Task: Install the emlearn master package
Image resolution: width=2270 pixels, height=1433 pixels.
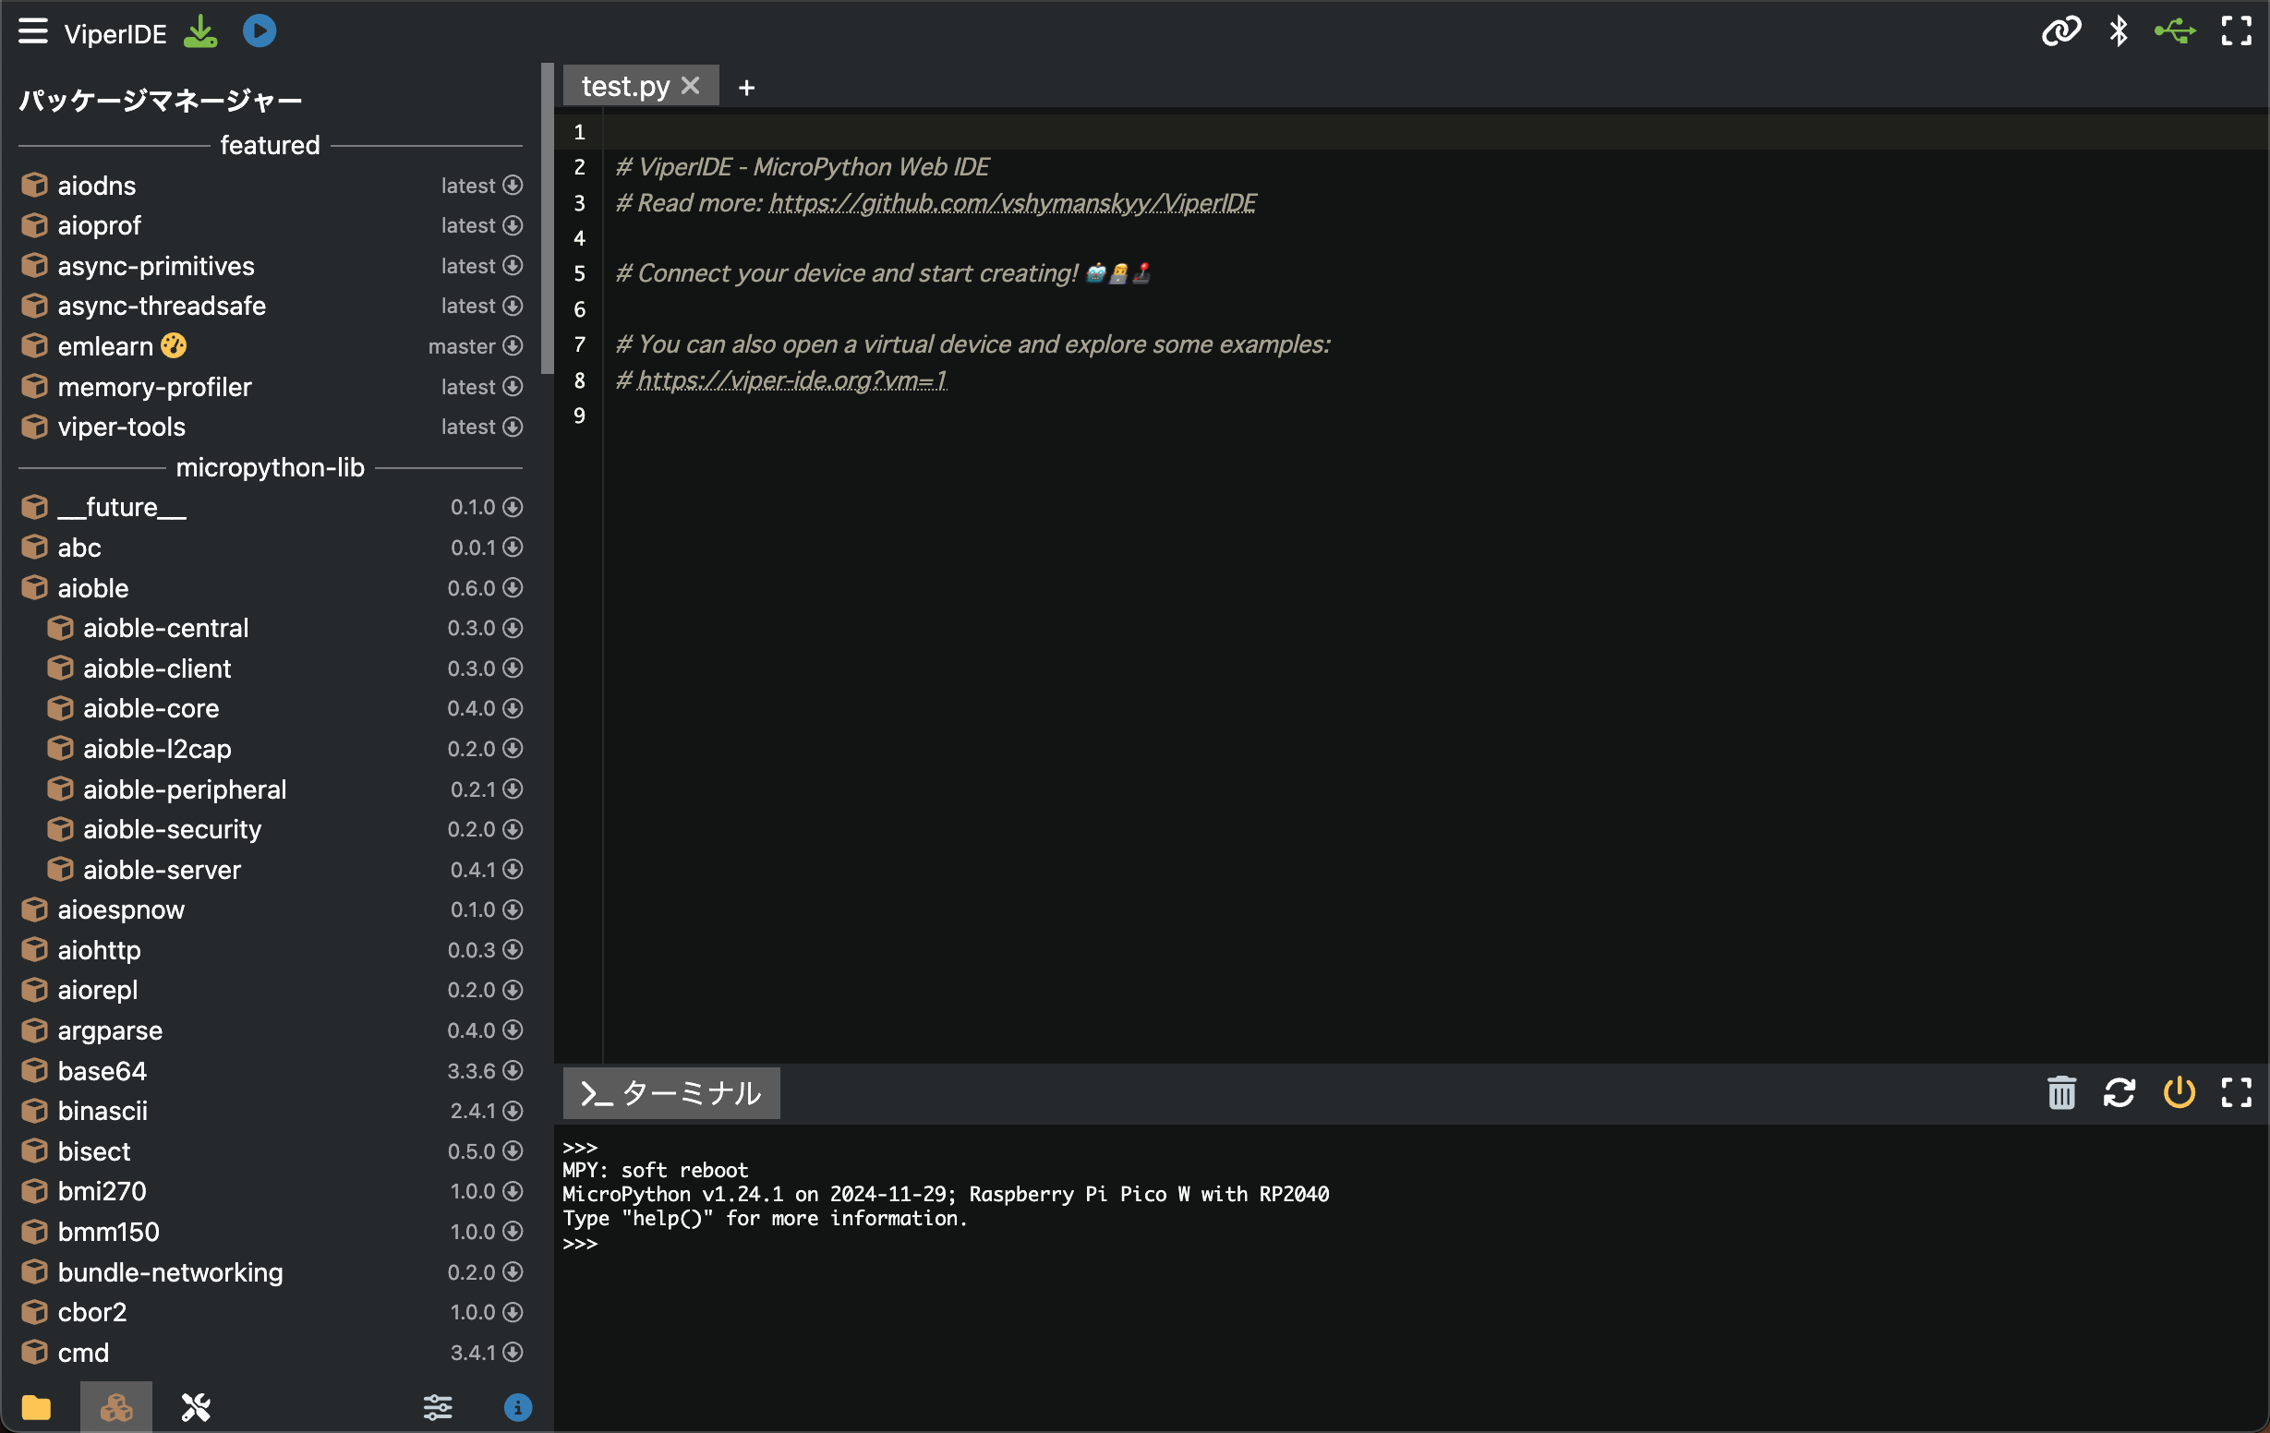Action: point(512,346)
